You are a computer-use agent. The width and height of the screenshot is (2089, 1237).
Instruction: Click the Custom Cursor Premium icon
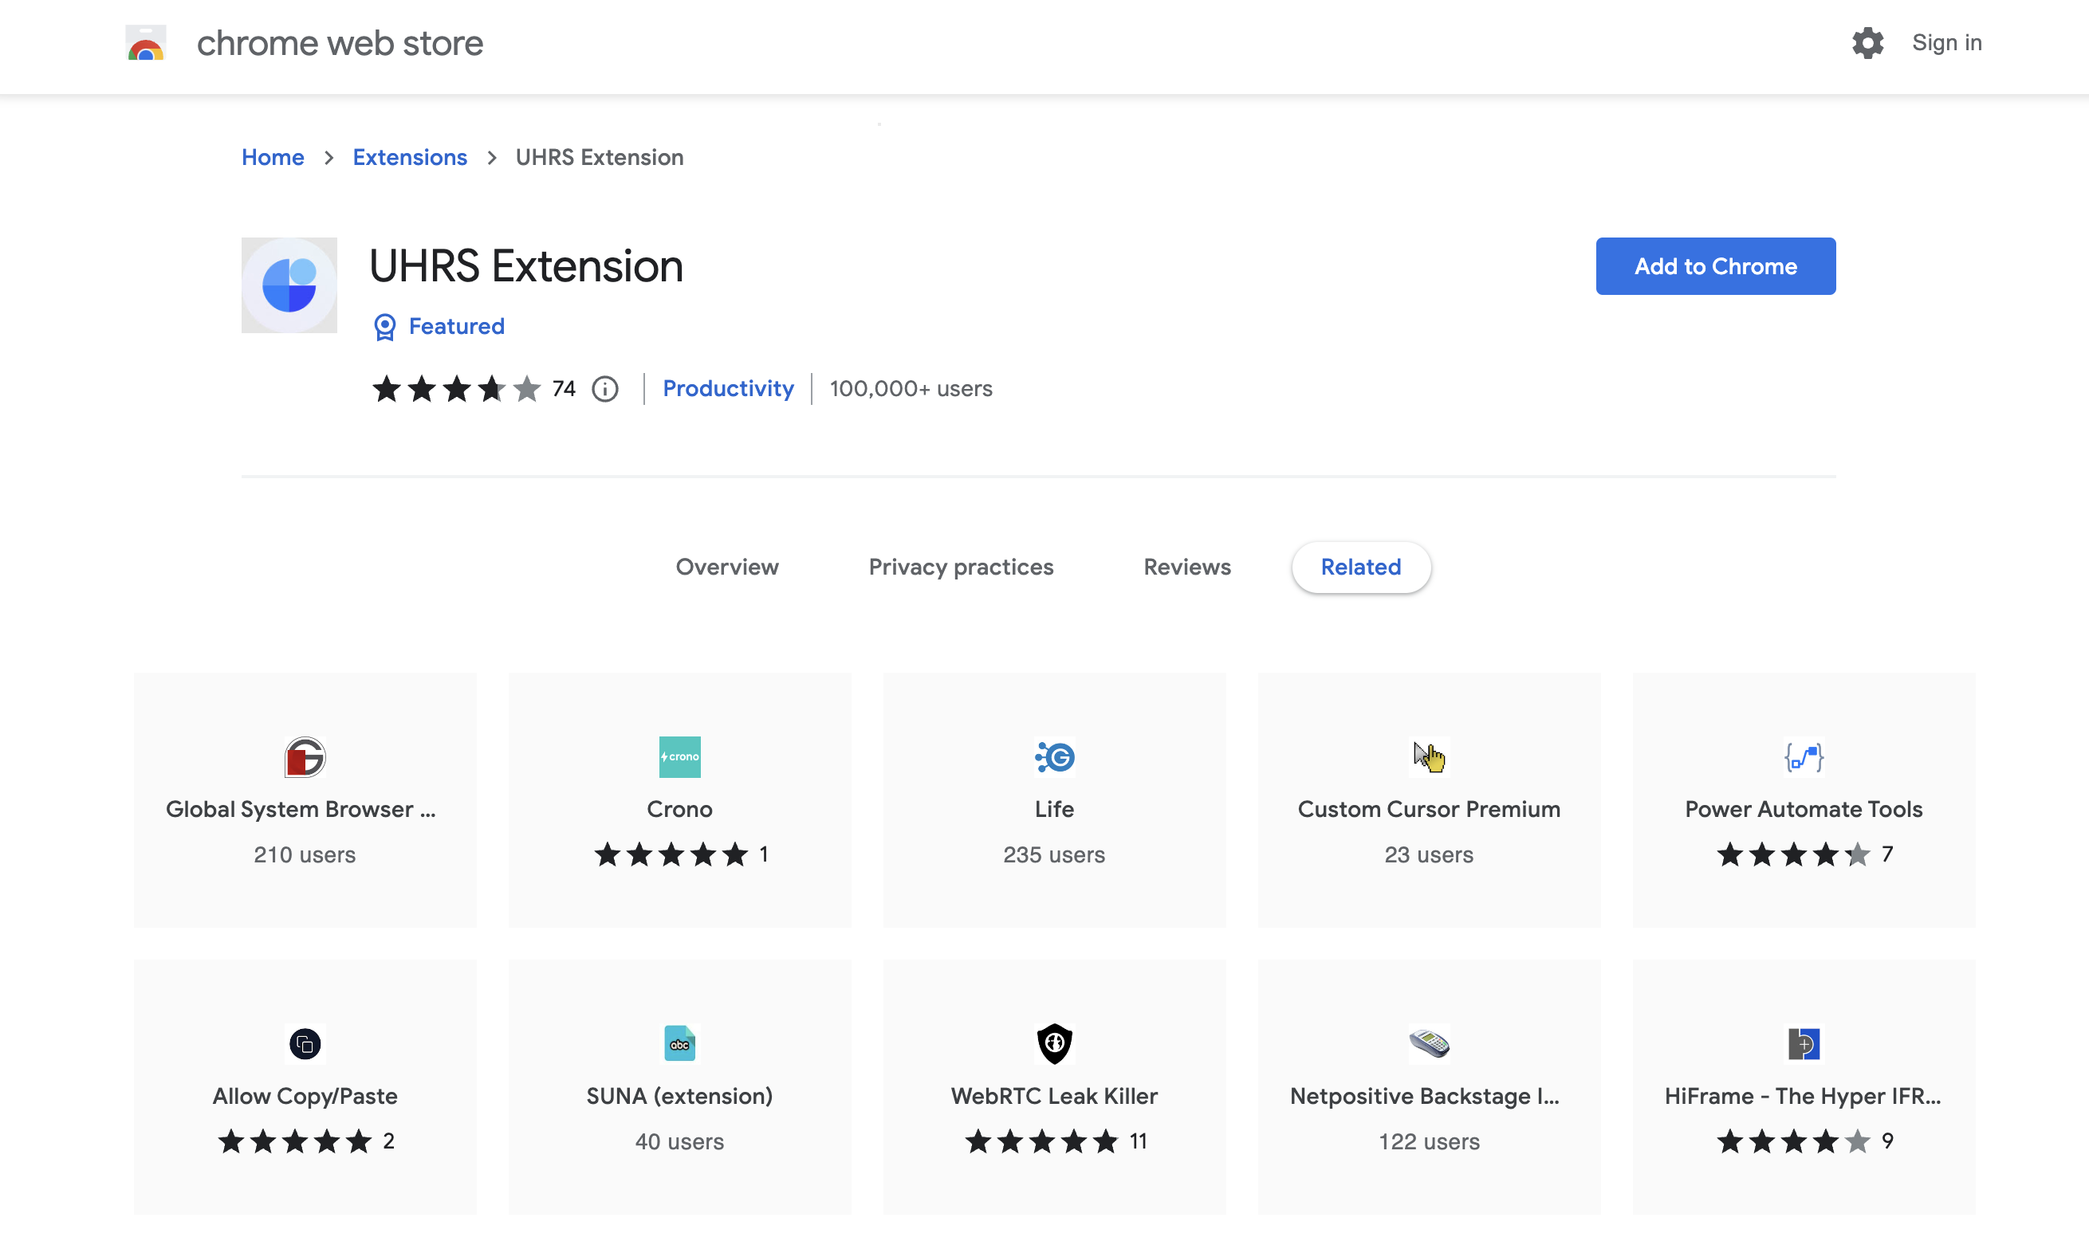1429,757
